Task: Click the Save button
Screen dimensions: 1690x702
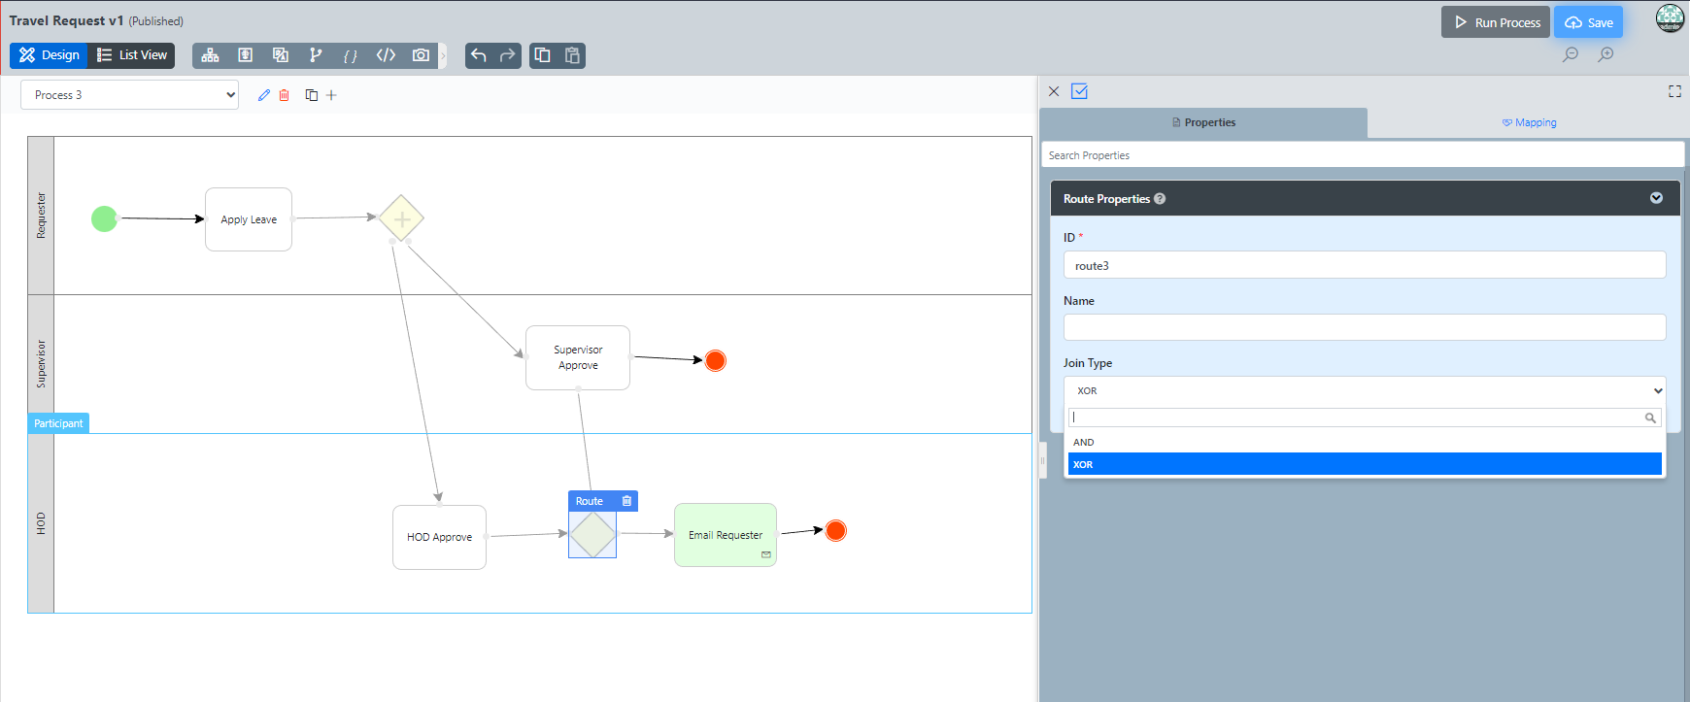Action: [1588, 22]
